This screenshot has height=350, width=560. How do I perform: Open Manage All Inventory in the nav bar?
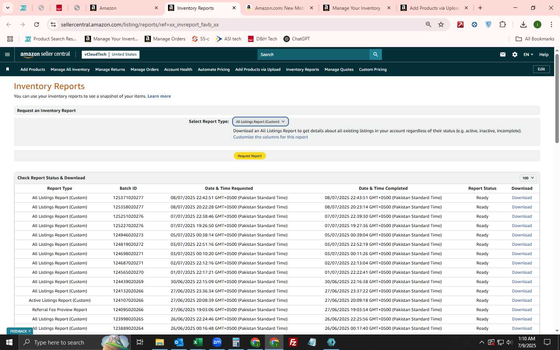click(70, 69)
